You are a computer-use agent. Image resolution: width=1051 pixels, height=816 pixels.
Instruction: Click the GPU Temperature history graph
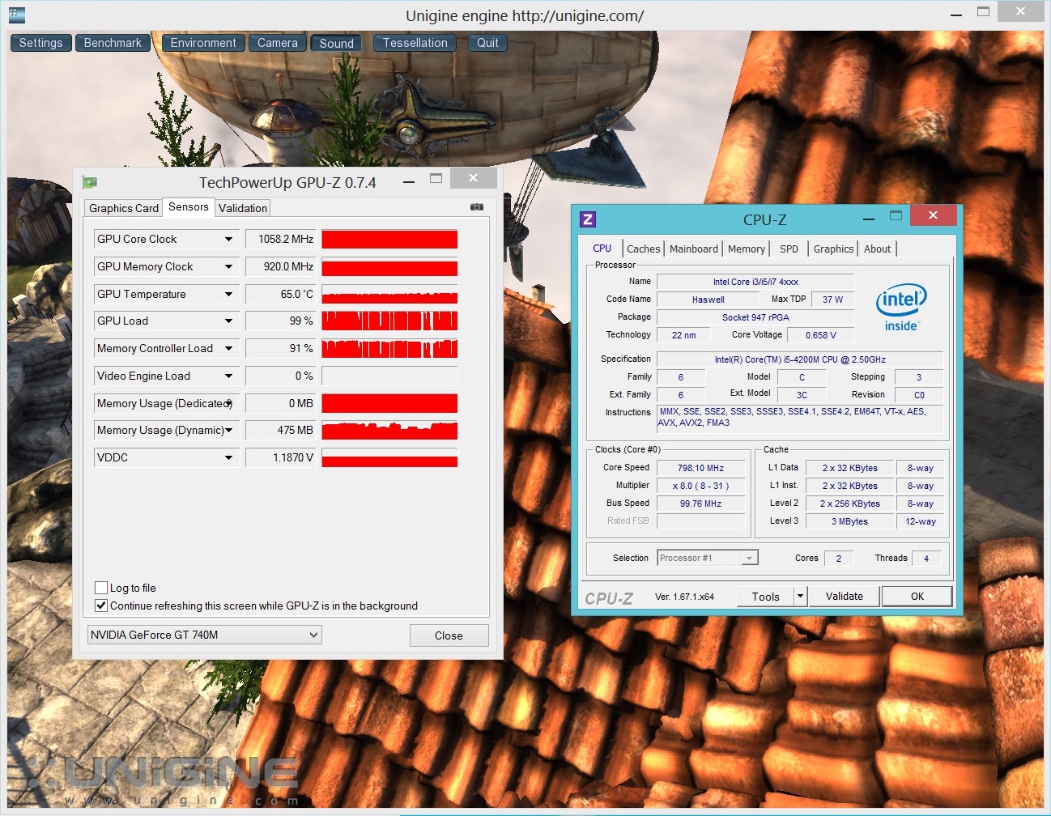point(389,294)
